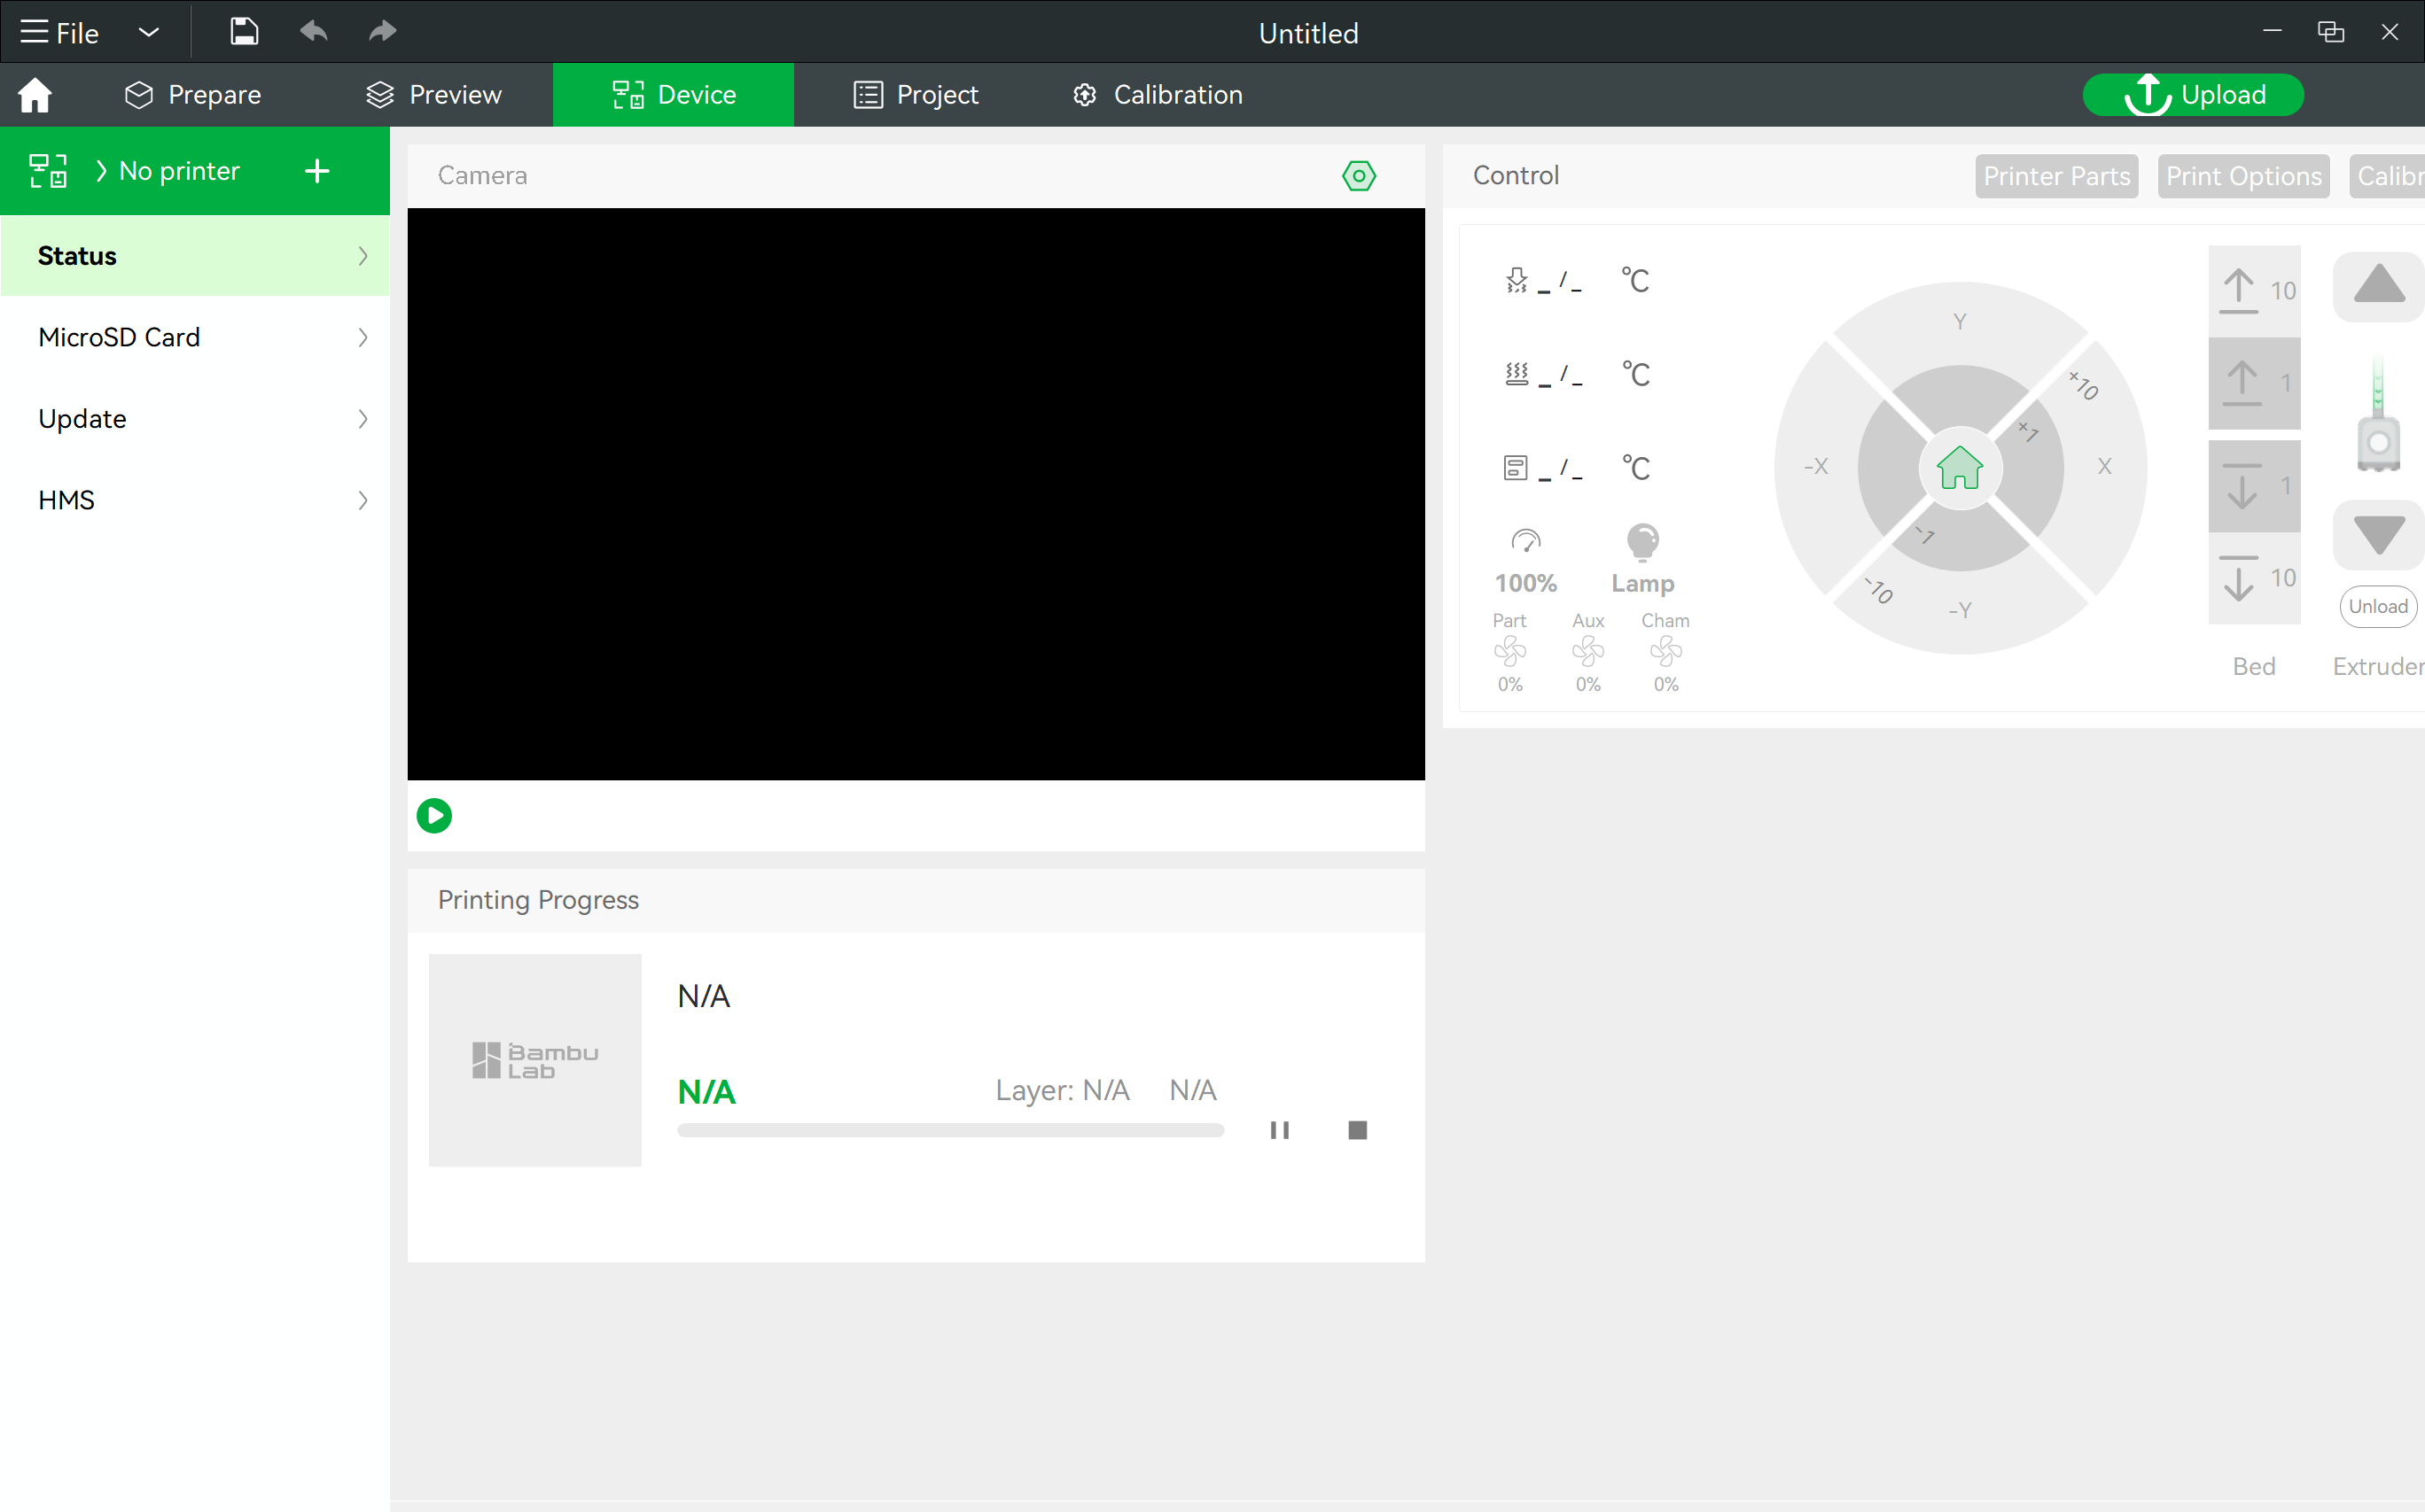This screenshot has width=2425, height=1512.
Task: Stop the print job
Action: coord(1358,1130)
